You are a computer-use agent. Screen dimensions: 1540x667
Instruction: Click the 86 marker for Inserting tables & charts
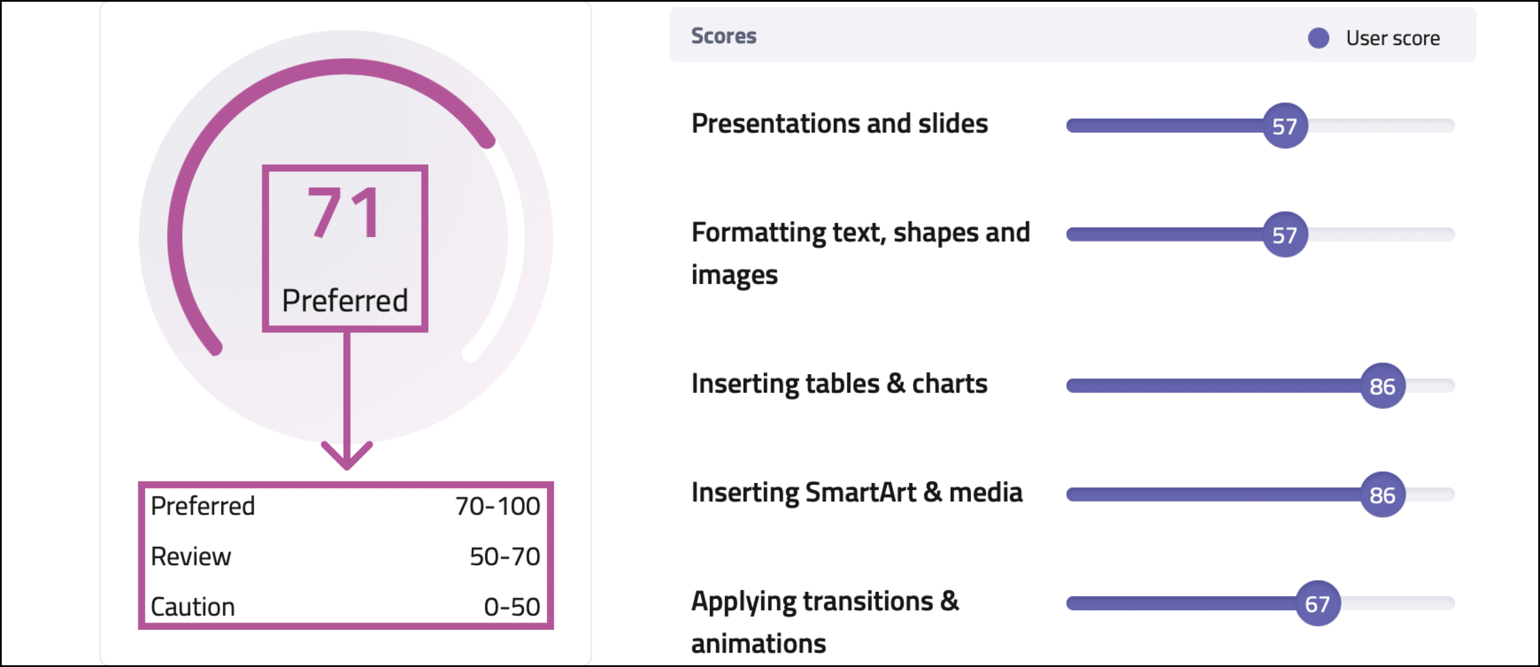[x=1382, y=386]
